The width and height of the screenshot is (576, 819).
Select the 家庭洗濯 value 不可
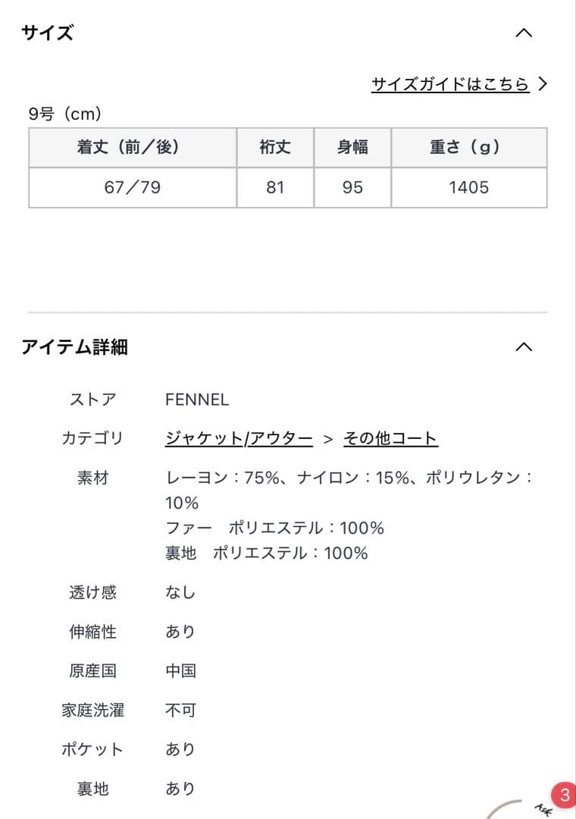pos(180,711)
